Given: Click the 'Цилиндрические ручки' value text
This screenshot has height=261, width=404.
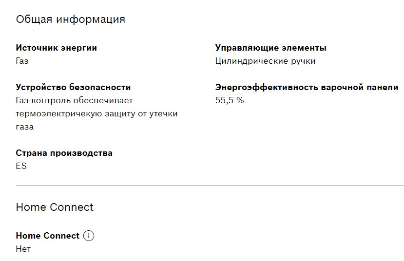Looking at the screenshot, I should tap(265, 61).
